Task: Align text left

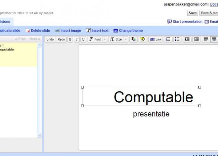Action: coord(206,39)
